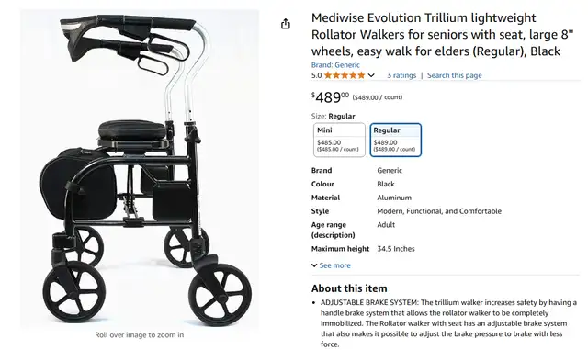Screen dimensions: 588x350
Task: Click Search this page link
Action: (x=455, y=75)
